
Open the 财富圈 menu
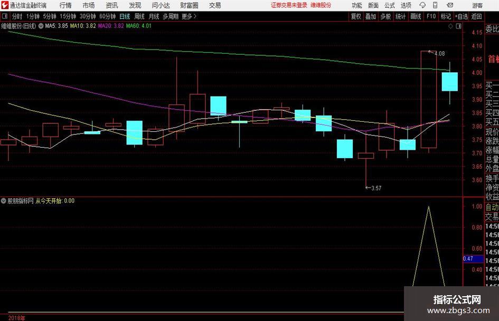tap(189, 5)
